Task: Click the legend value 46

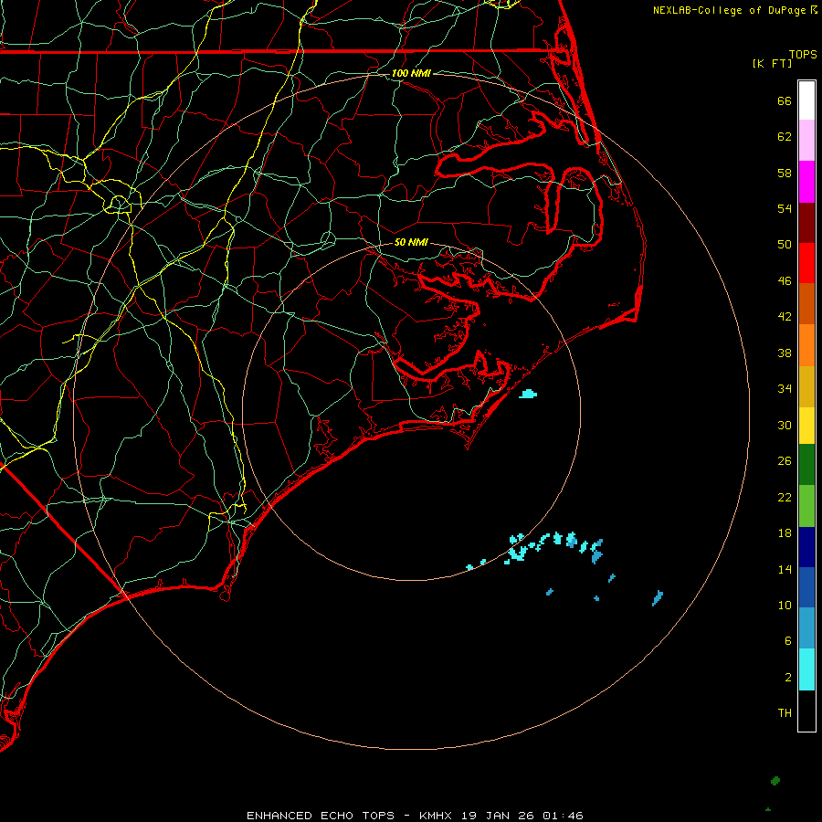Action: coord(785,281)
